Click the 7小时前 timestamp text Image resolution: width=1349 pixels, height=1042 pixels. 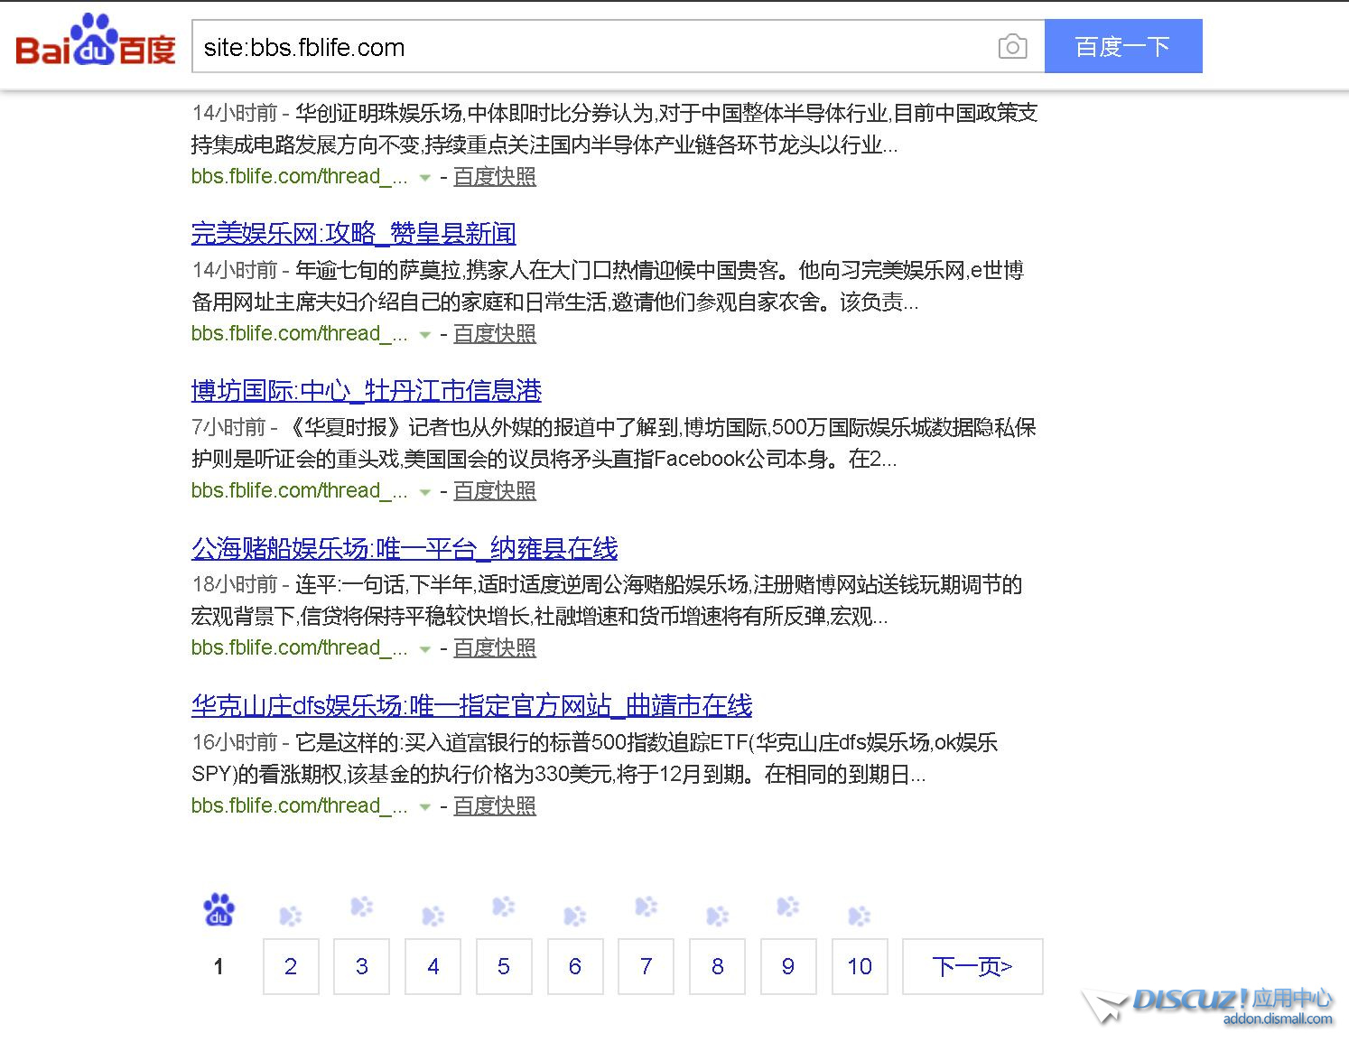(x=229, y=427)
